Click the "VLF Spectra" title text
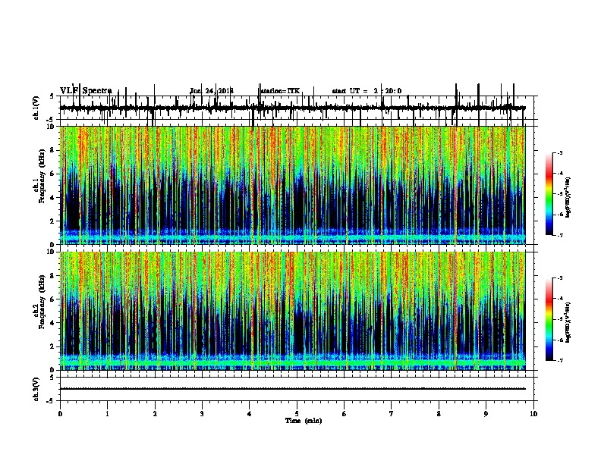 [86, 91]
